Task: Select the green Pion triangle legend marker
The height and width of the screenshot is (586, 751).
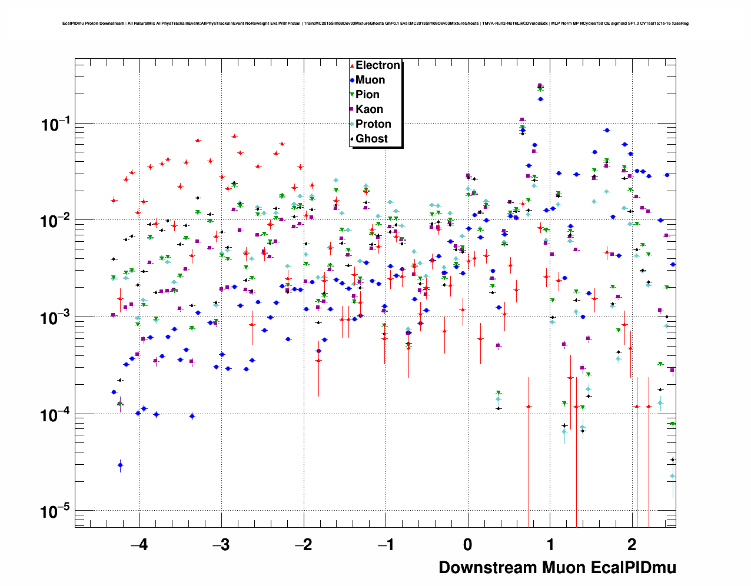Action: [x=352, y=95]
